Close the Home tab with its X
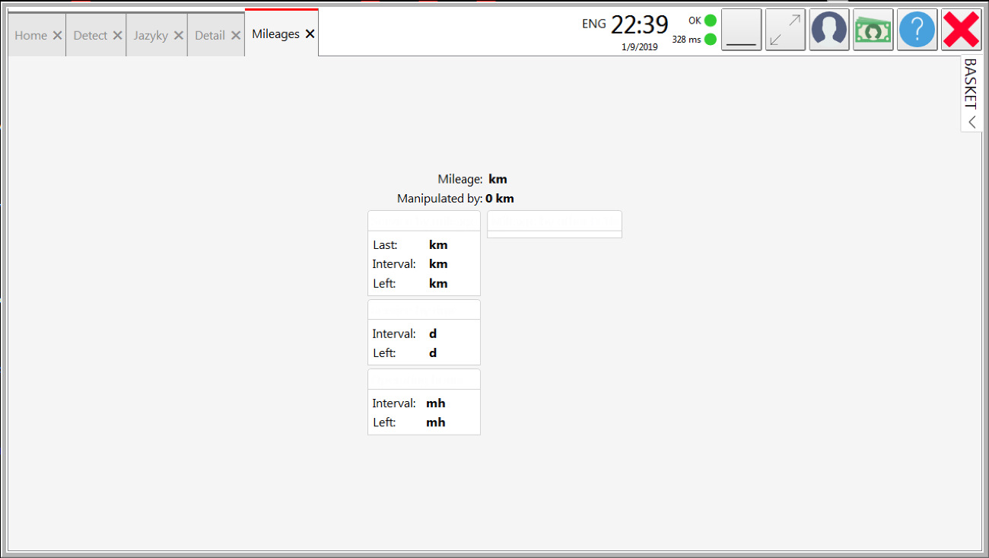 pos(57,35)
